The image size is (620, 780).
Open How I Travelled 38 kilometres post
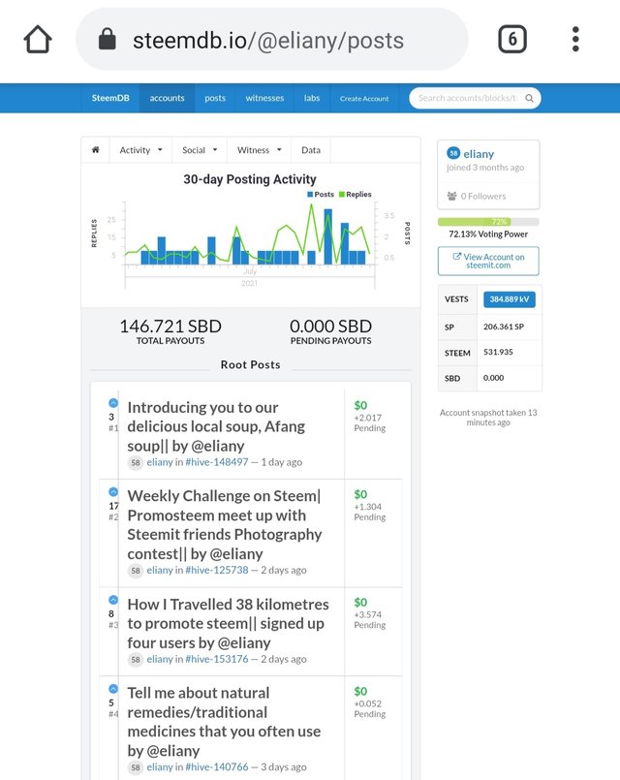tap(229, 623)
